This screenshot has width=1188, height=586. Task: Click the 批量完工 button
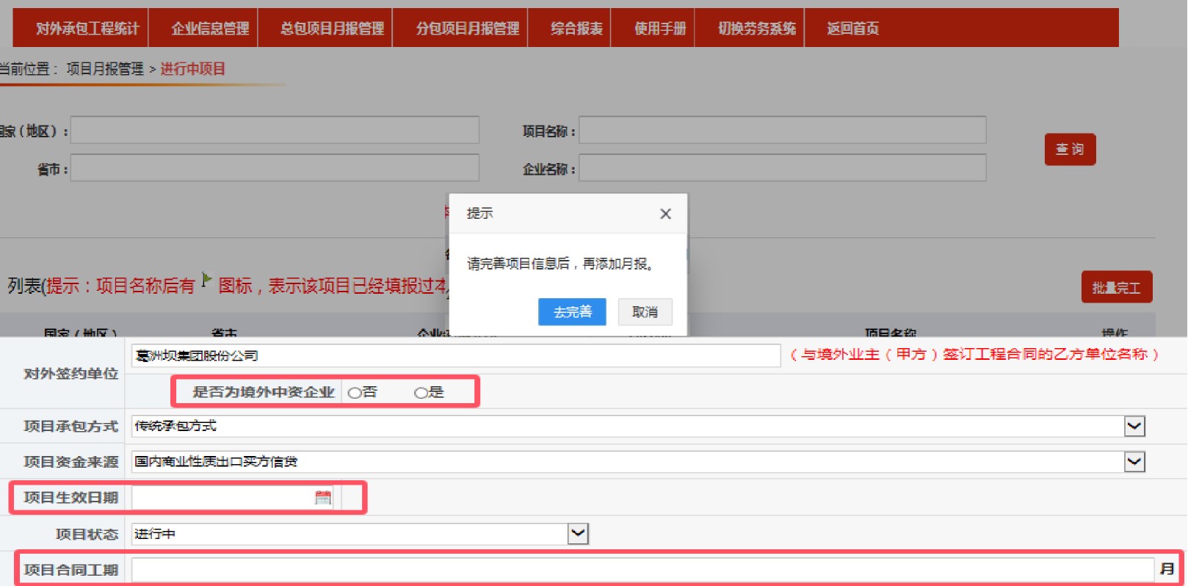[x=1116, y=287]
